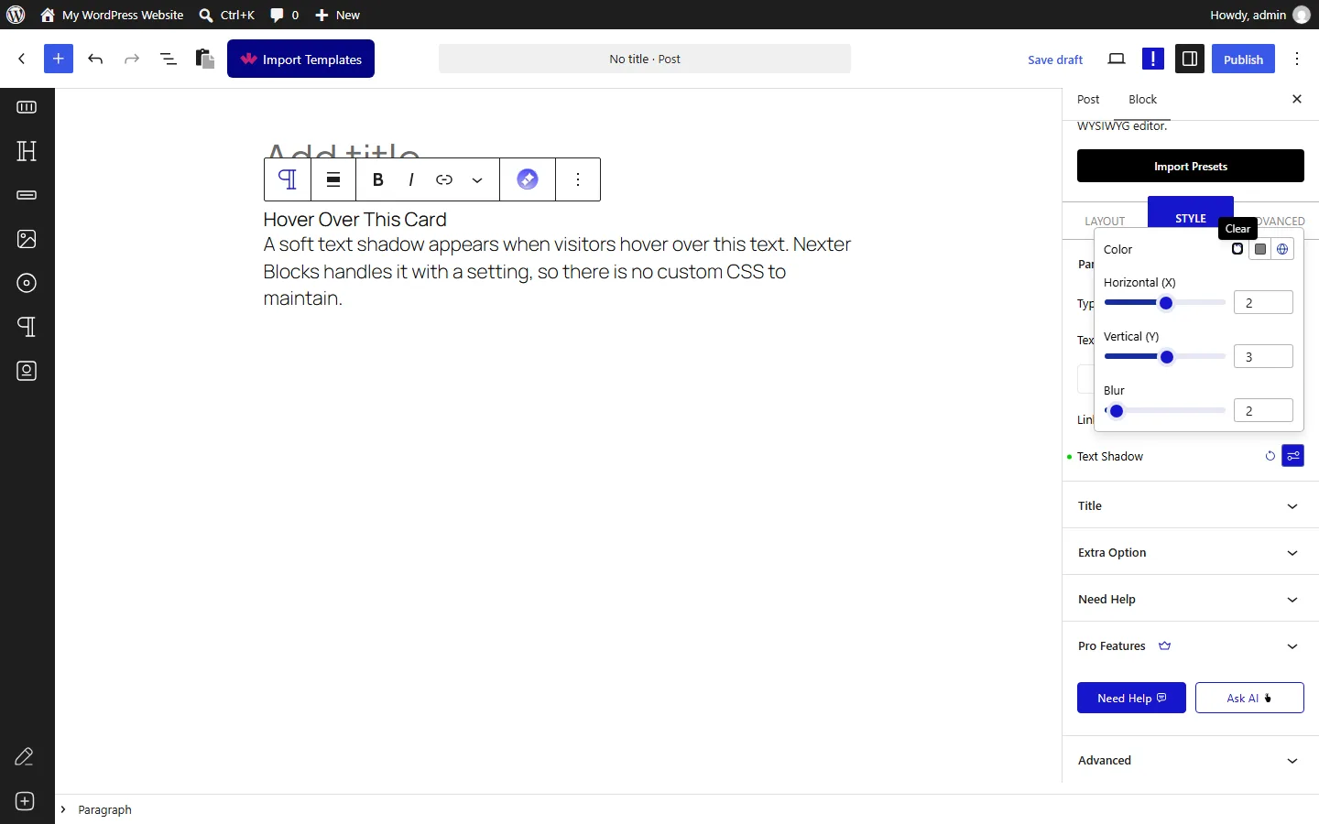Expand the Extra Option section

point(1191,552)
